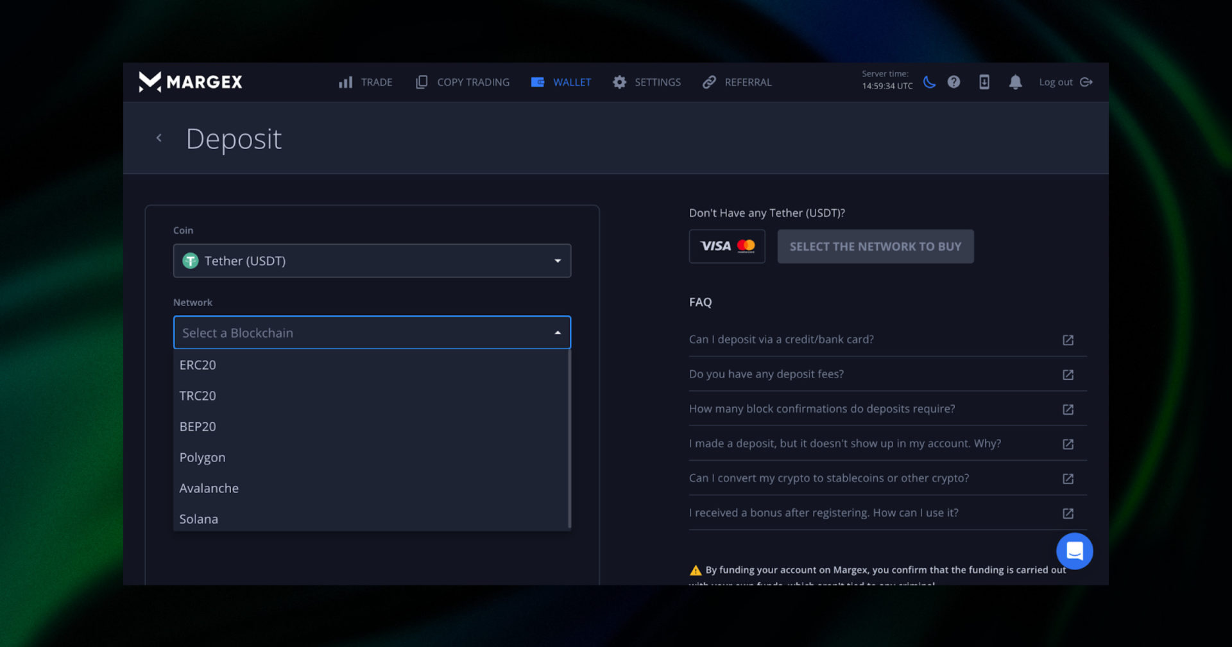
Task: Click the mobile app download icon
Action: point(984,82)
